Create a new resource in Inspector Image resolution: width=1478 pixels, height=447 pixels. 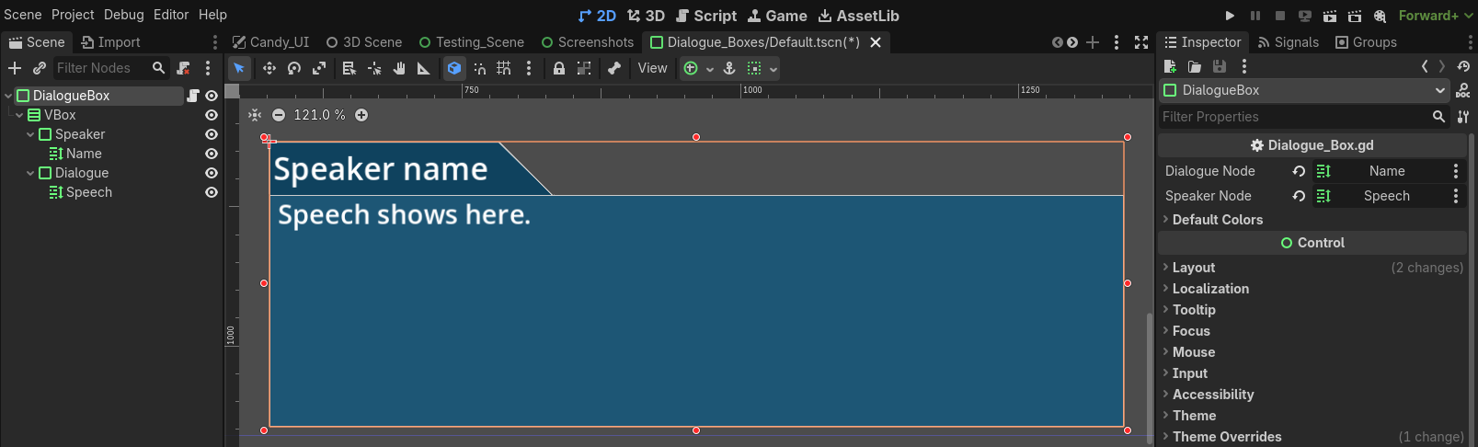[1170, 66]
